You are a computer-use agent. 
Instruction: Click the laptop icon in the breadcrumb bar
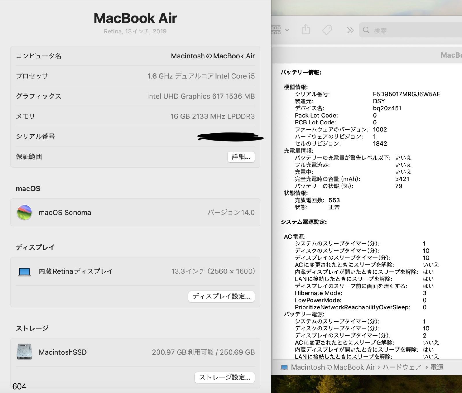click(x=284, y=367)
